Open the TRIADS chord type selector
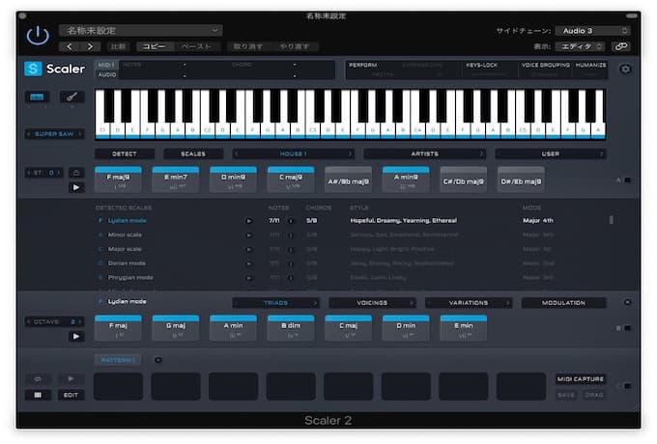This screenshot has width=657, height=444. point(275,302)
